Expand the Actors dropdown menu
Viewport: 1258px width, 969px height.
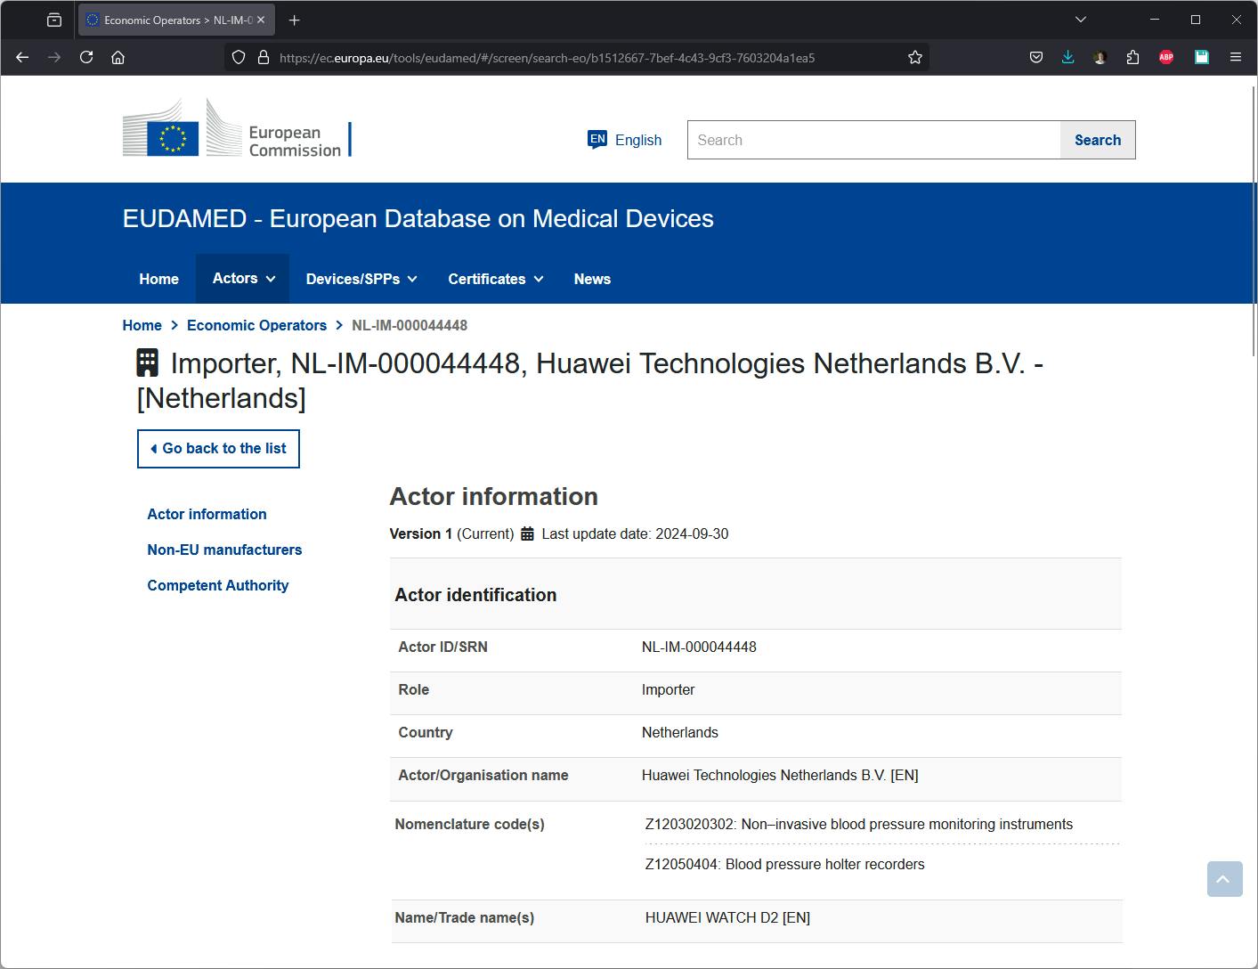click(243, 279)
